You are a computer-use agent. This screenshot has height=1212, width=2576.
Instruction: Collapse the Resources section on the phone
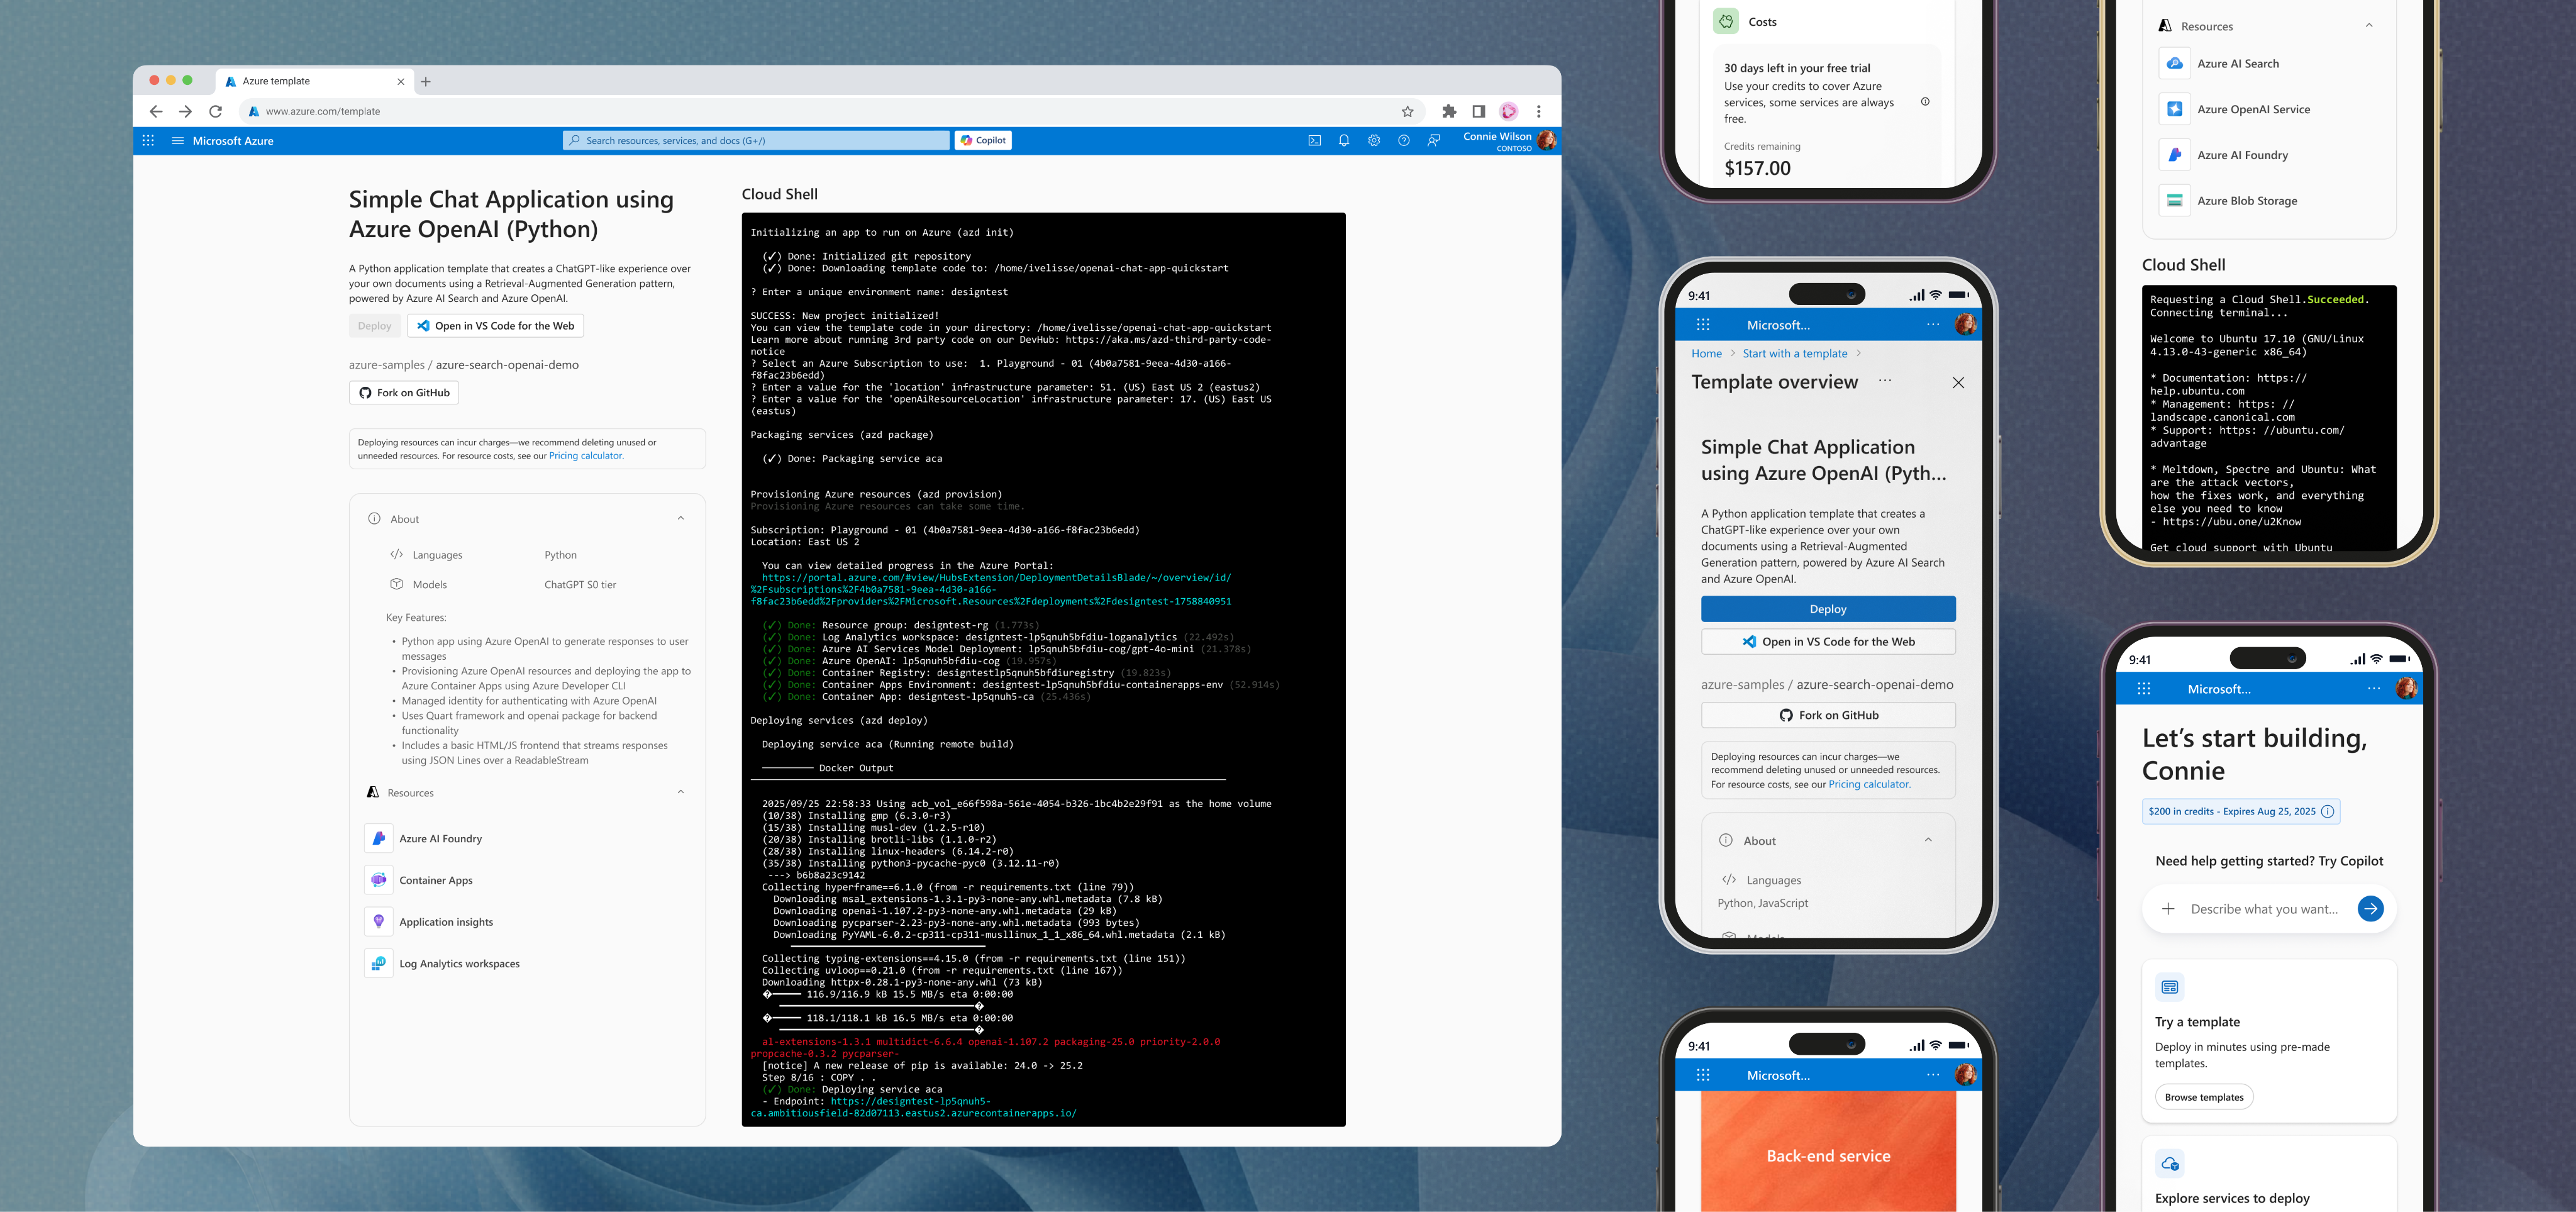pyautogui.click(x=2369, y=26)
